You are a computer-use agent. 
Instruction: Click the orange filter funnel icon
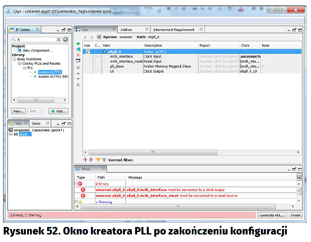click(x=98, y=160)
